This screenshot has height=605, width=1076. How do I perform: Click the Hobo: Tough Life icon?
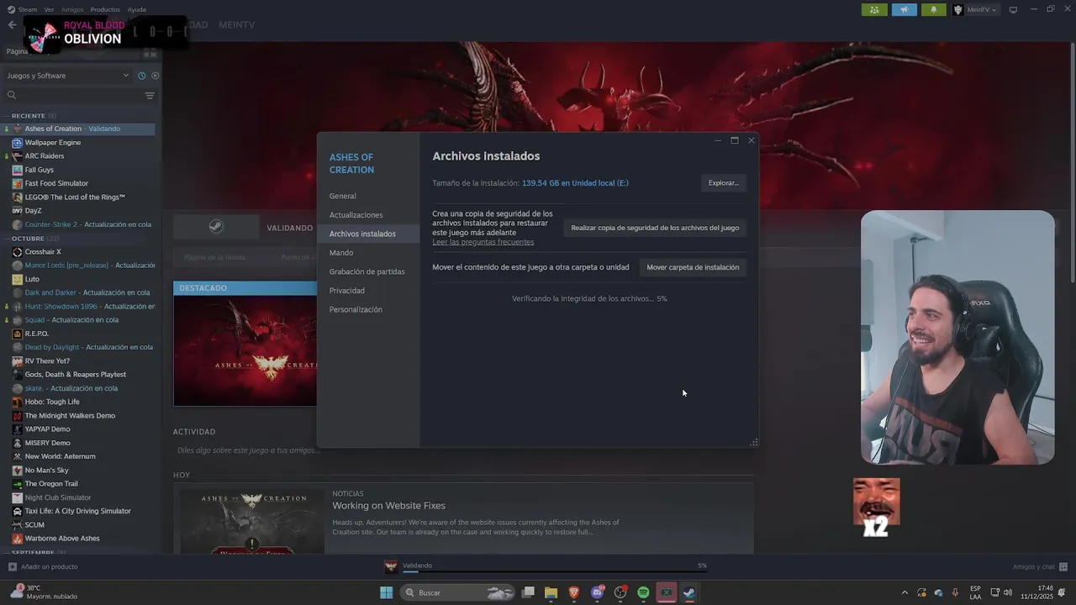(17, 402)
